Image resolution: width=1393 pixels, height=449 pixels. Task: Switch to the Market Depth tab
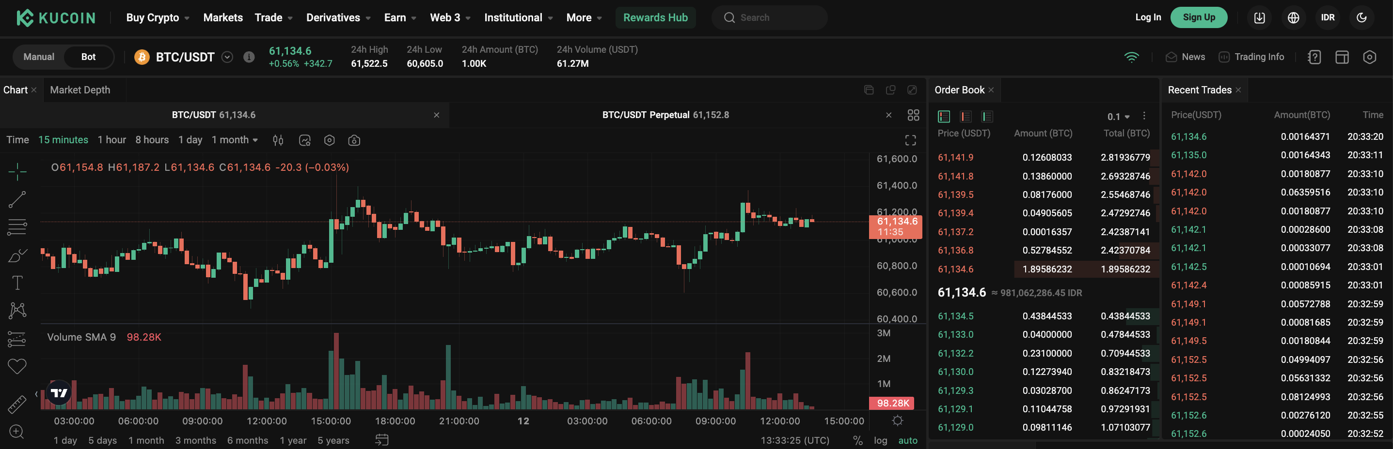click(x=80, y=90)
